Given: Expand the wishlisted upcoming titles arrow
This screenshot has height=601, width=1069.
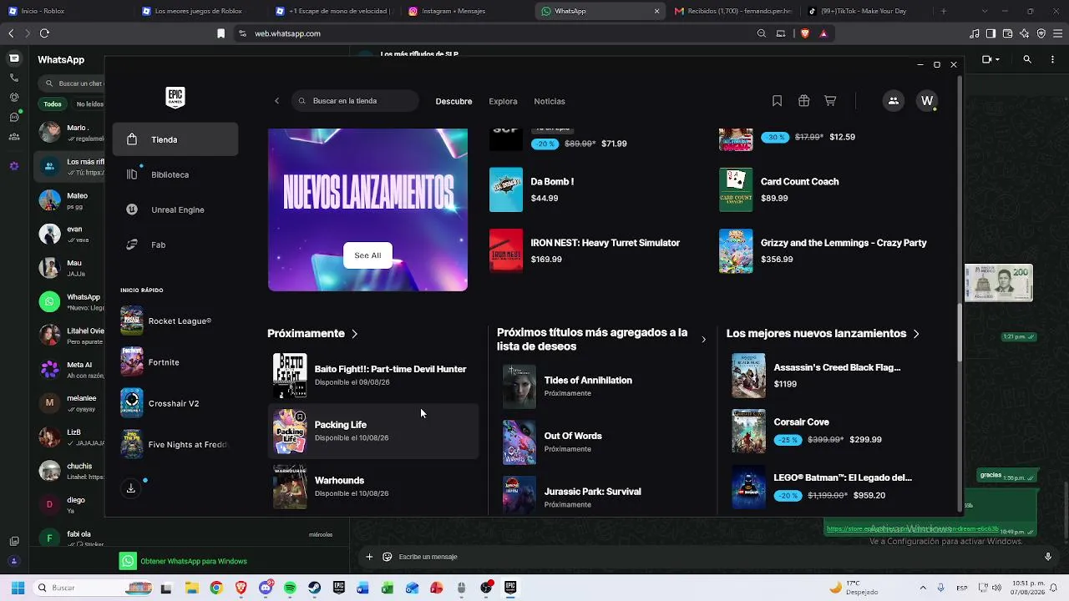Looking at the screenshot, I should (703, 339).
